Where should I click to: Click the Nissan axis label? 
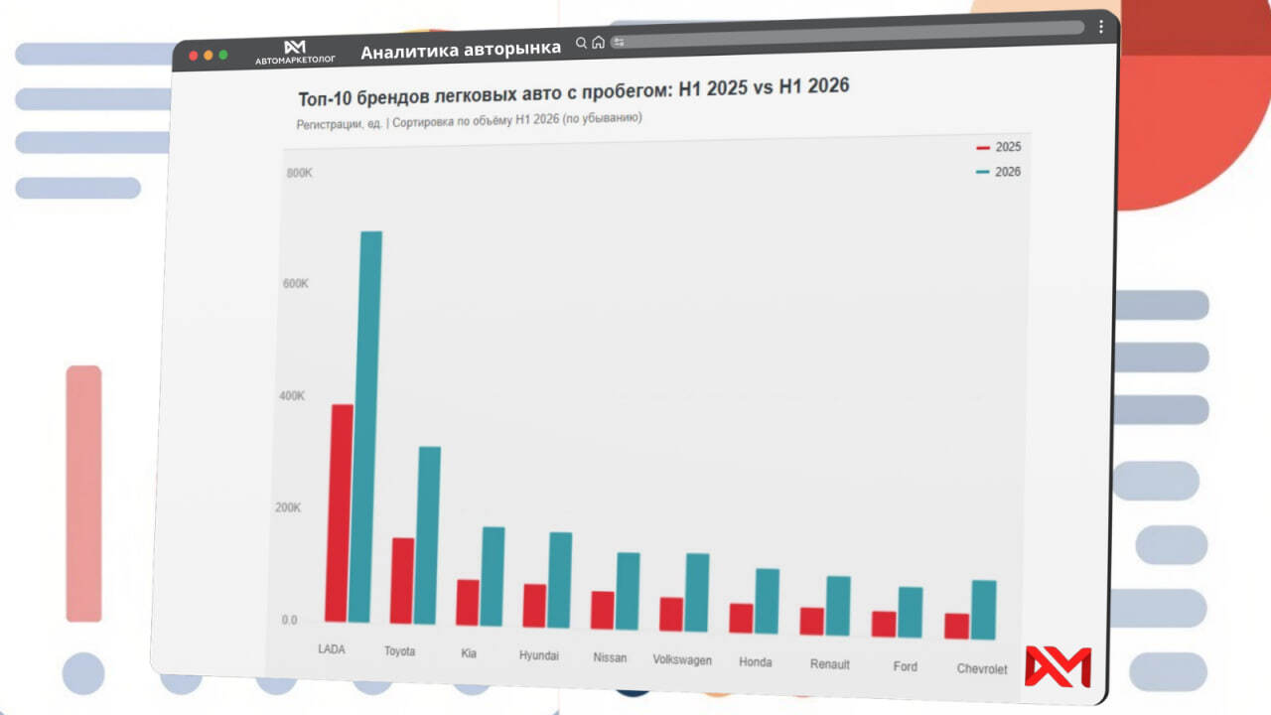pos(610,657)
